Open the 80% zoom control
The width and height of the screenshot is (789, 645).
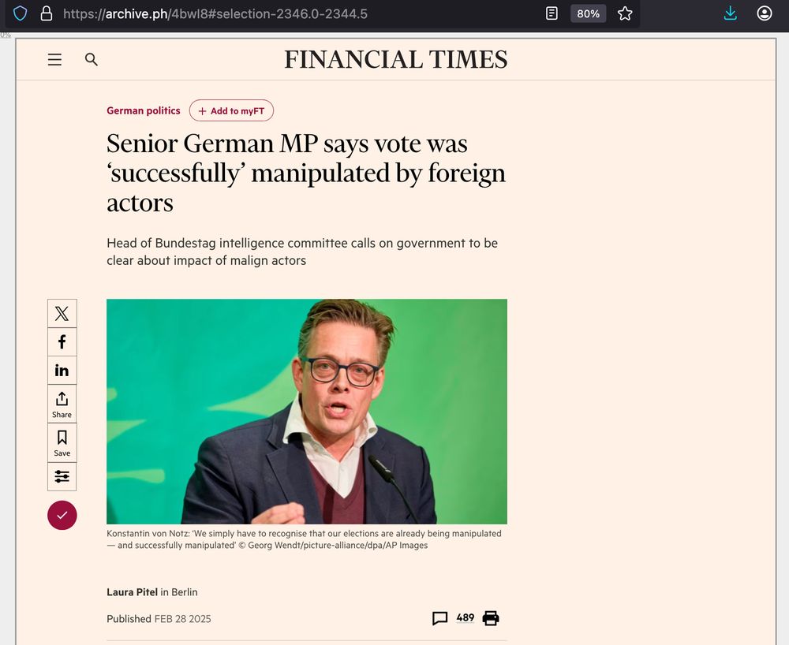(x=588, y=13)
